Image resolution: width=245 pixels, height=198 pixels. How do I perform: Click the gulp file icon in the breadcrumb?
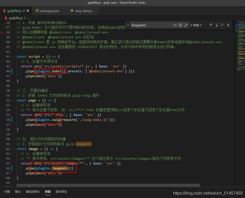point(6,18)
